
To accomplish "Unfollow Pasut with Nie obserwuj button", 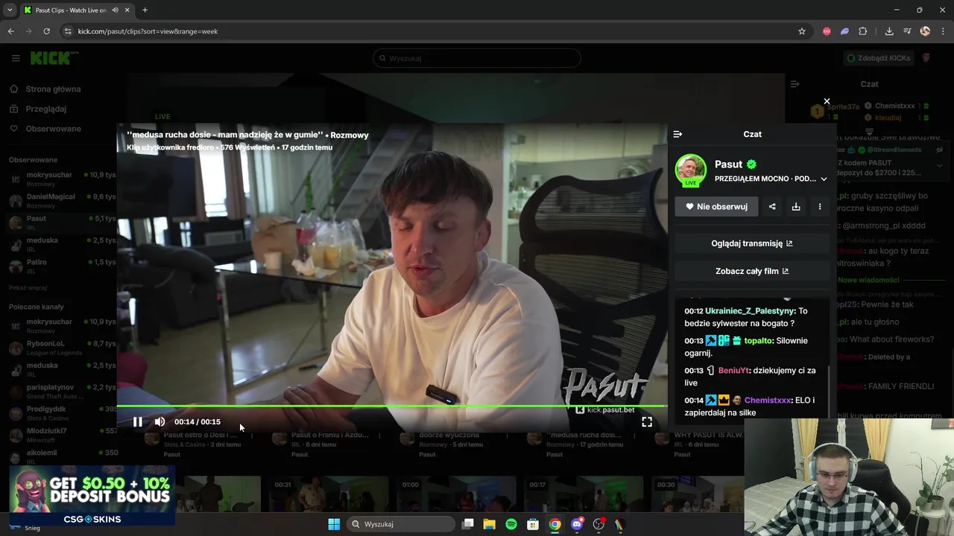I will coord(716,206).
